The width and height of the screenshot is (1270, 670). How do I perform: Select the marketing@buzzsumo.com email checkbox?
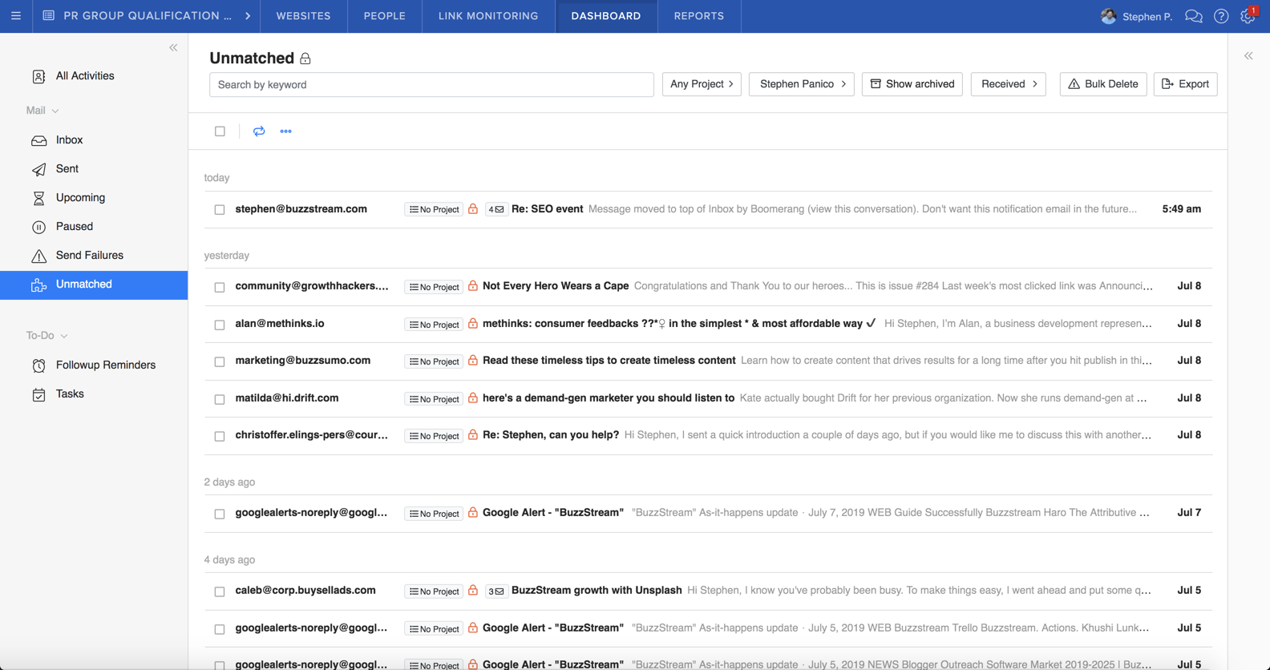(x=220, y=361)
